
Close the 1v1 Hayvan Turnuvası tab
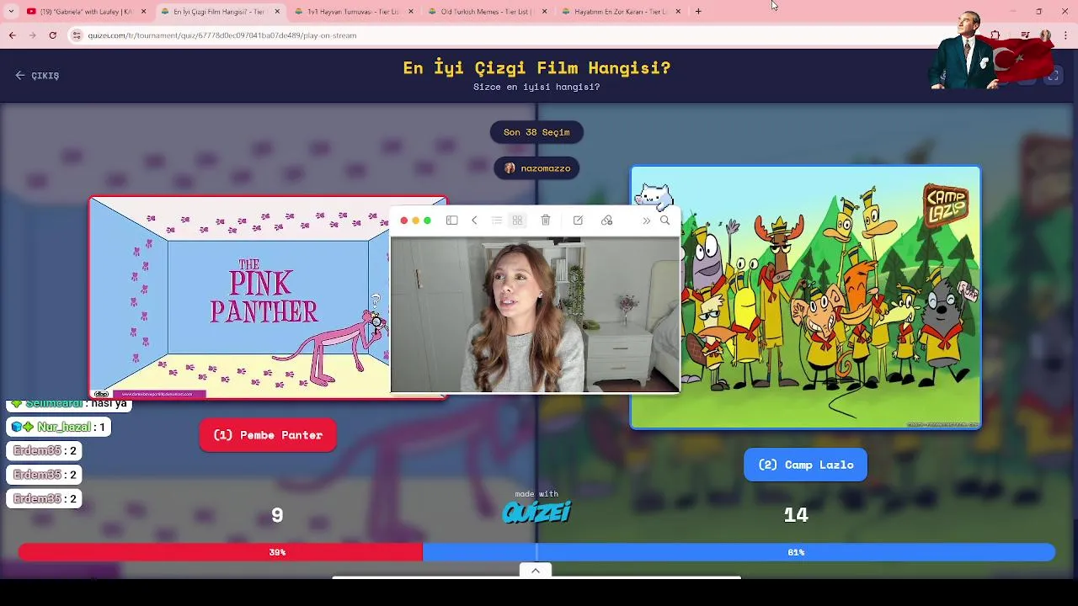point(411,12)
